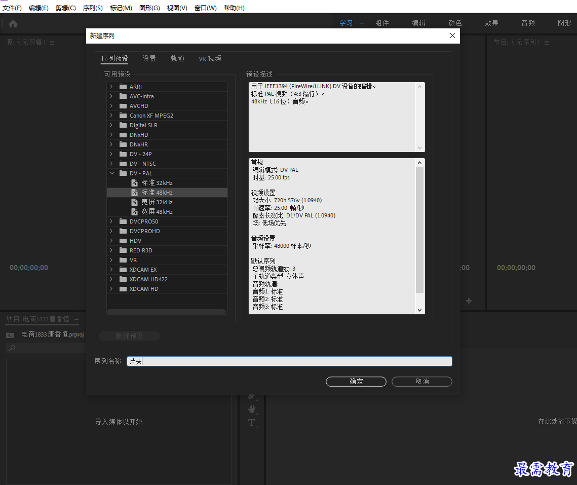
Task: Click the 标准 32kHz preset icon
Action: click(x=135, y=183)
